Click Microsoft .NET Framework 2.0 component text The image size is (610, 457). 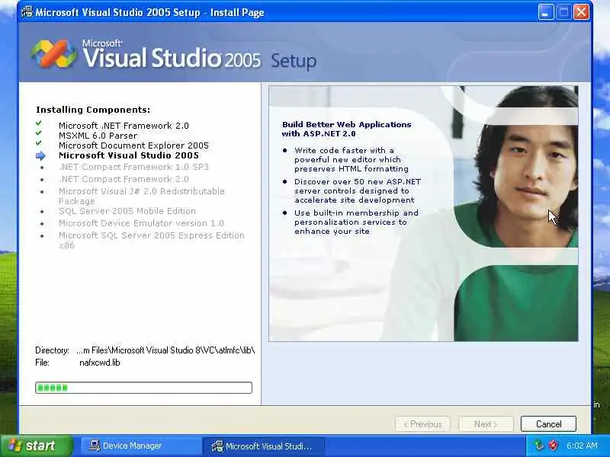(x=124, y=126)
